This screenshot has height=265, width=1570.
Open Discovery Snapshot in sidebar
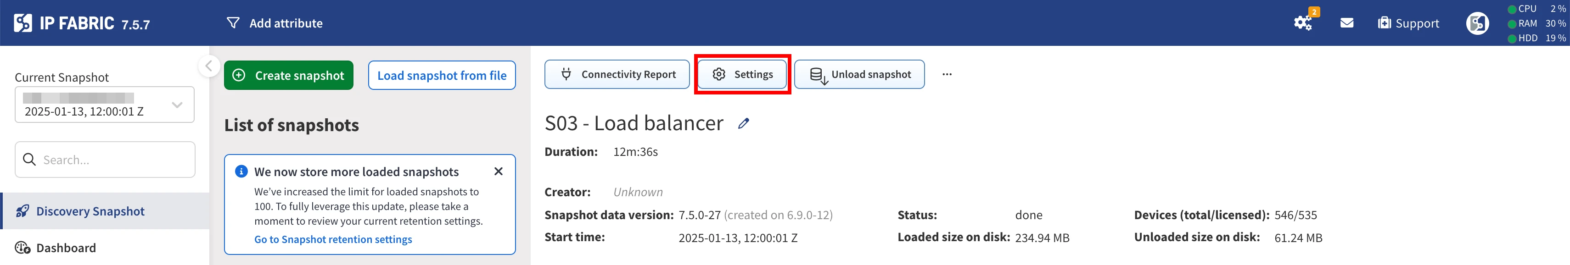coord(90,211)
